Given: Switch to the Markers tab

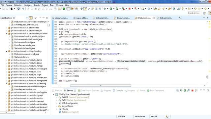Looking at the screenshot, I should click(57, 91).
